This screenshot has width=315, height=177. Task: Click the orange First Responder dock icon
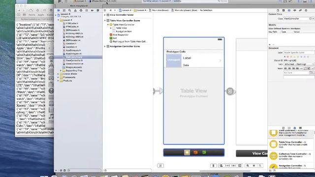(x=195, y=152)
